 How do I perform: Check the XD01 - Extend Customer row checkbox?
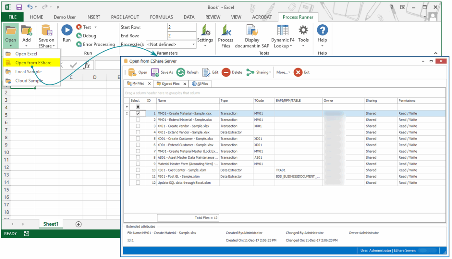[138, 145]
